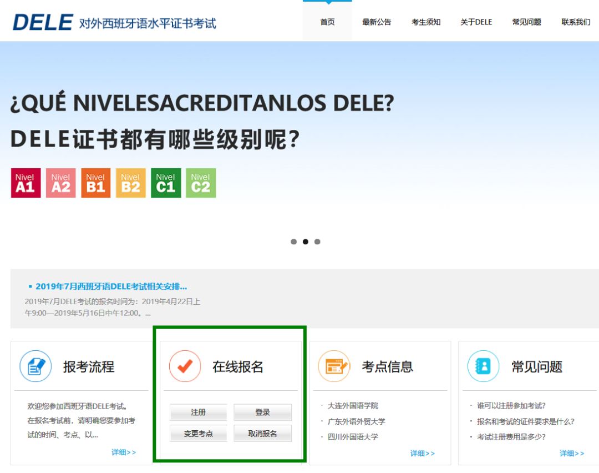Open the 谁可以注册参加考试? question
The image size is (599, 473).
click(511, 406)
